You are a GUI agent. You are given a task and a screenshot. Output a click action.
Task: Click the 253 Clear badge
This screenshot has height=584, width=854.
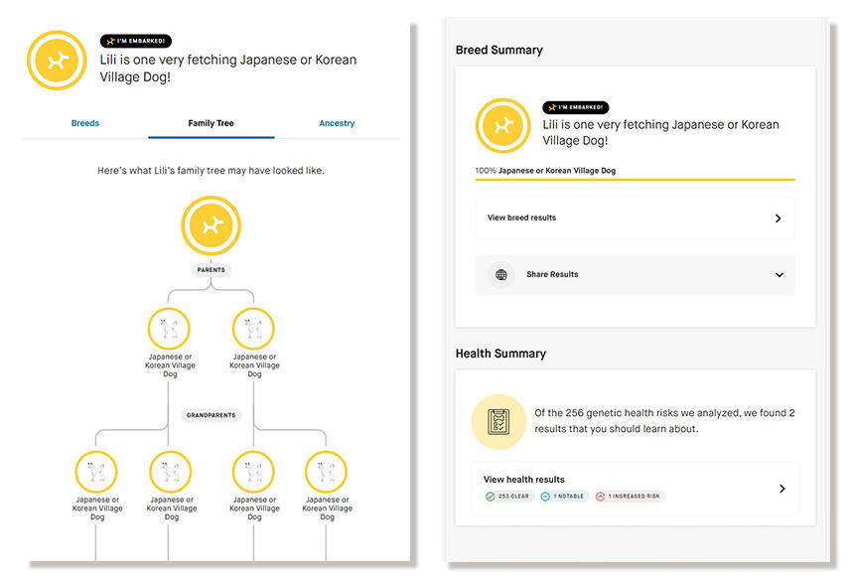(x=509, y=497)
